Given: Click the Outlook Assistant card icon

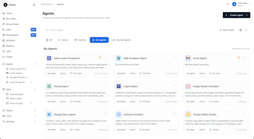Looking at the screenshot, I should coord(118,114).
